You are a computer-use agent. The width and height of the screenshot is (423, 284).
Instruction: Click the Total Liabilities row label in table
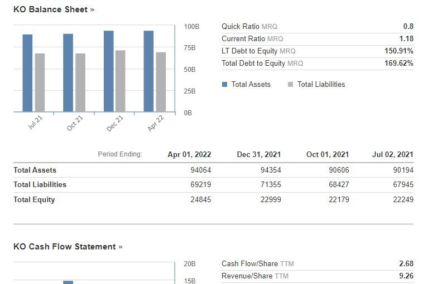point(40,185)
